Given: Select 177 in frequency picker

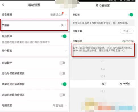Looking at the screenshot, I should click(103, 61).
